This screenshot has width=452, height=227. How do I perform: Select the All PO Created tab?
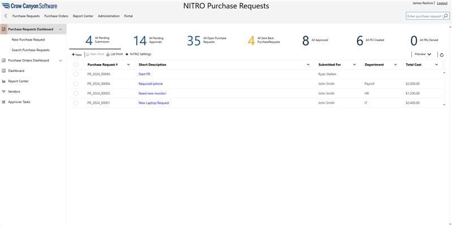coord(370,40)
